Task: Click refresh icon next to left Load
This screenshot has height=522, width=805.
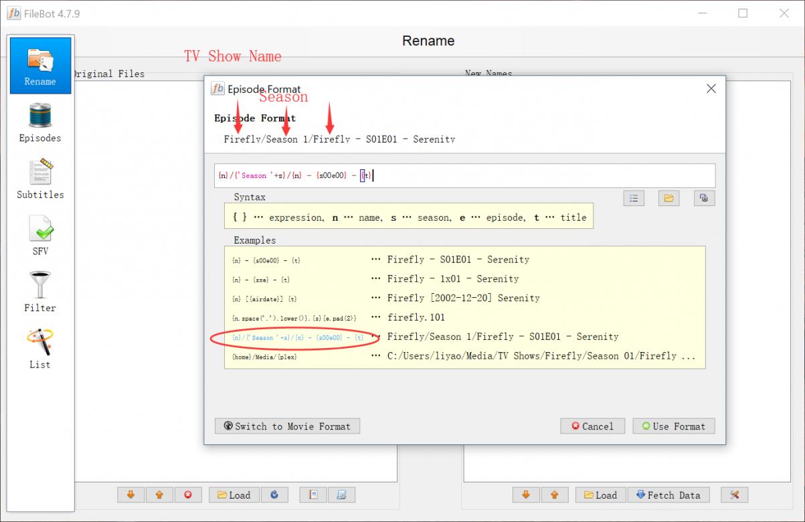Action: [274, 495]
